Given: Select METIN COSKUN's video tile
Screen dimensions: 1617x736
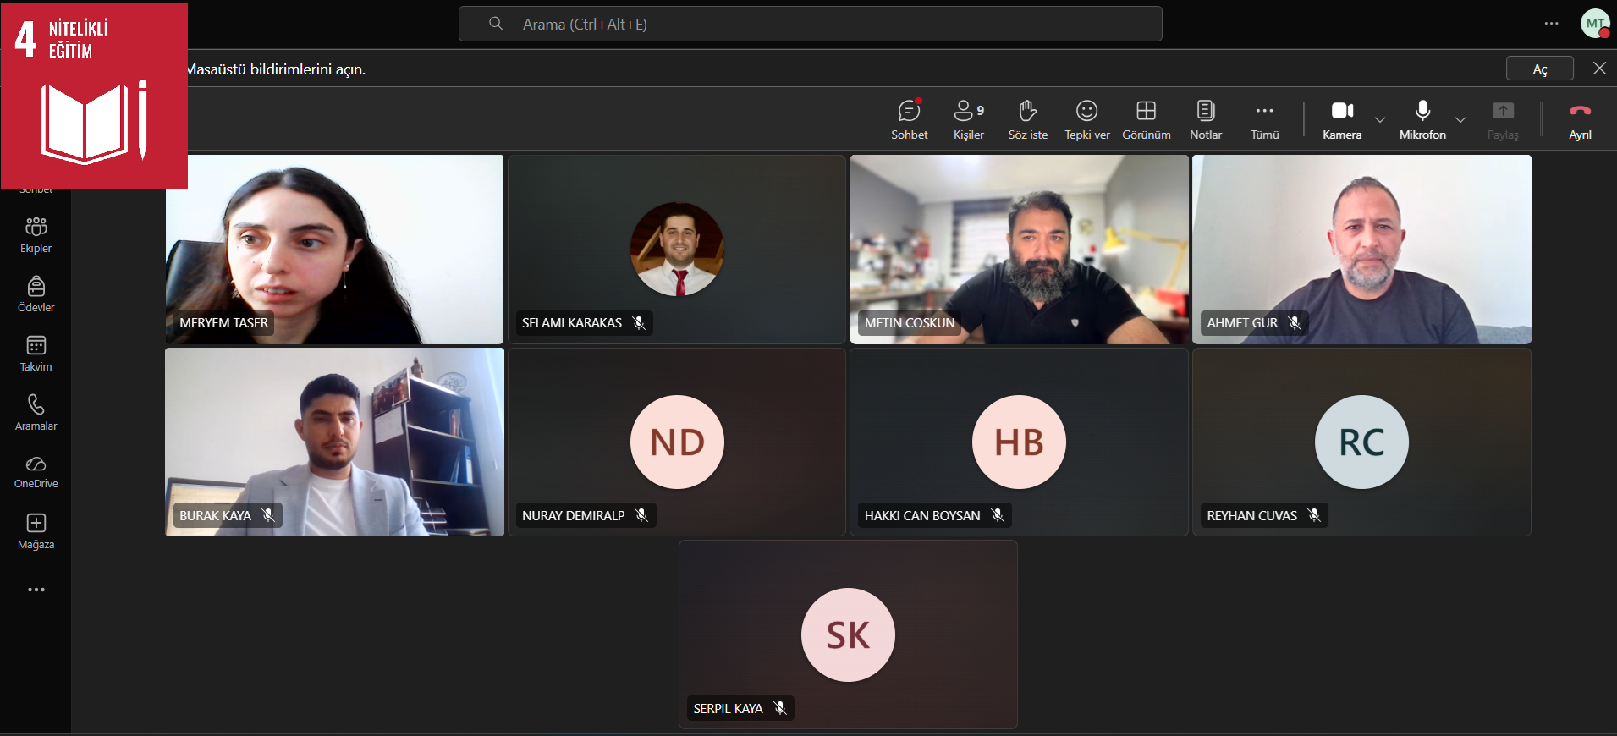Looking at the screenshot, I should point(1019,250).
